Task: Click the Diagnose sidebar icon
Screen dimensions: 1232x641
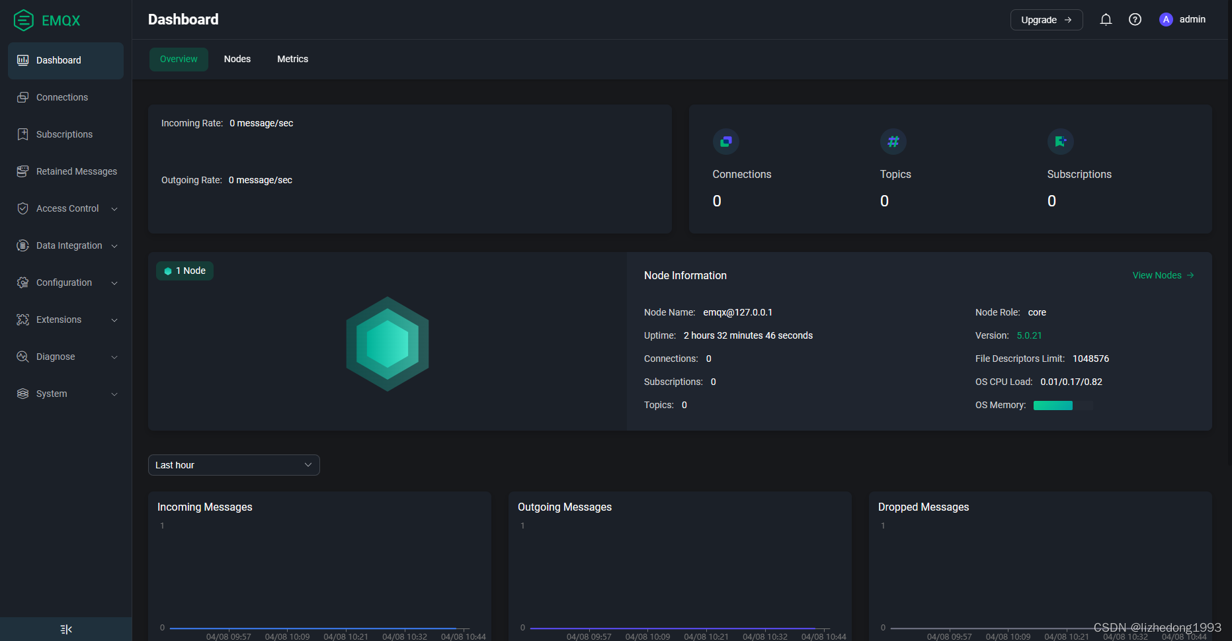Action: point(22,357)
